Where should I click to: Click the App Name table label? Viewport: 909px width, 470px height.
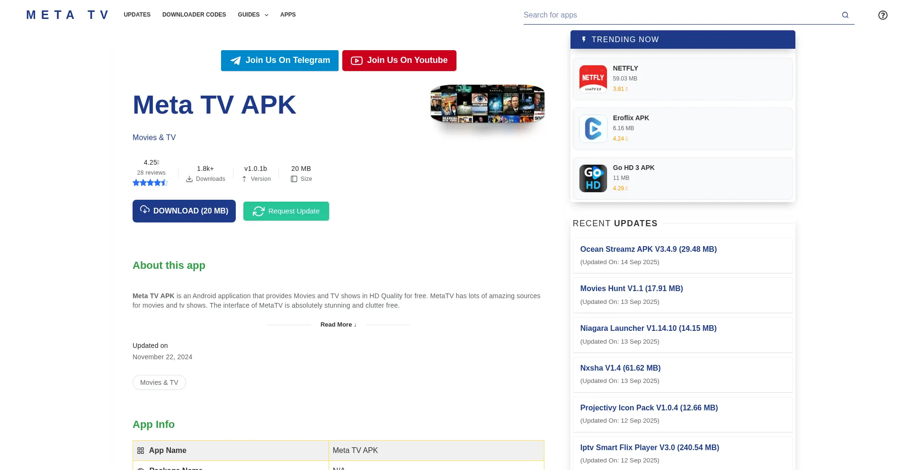[168, 451]
